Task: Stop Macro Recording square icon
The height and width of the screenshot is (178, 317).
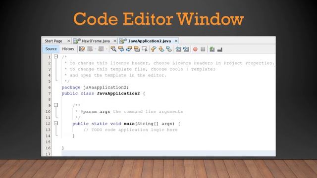Action: [x=203, y=49]
